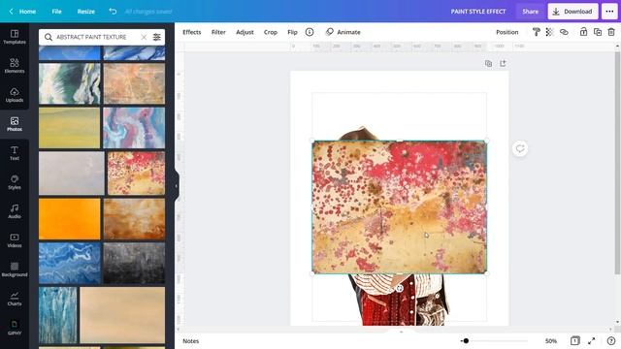621x349 pixels.
Task: Open the Resize menu
Action: [86, 12]
